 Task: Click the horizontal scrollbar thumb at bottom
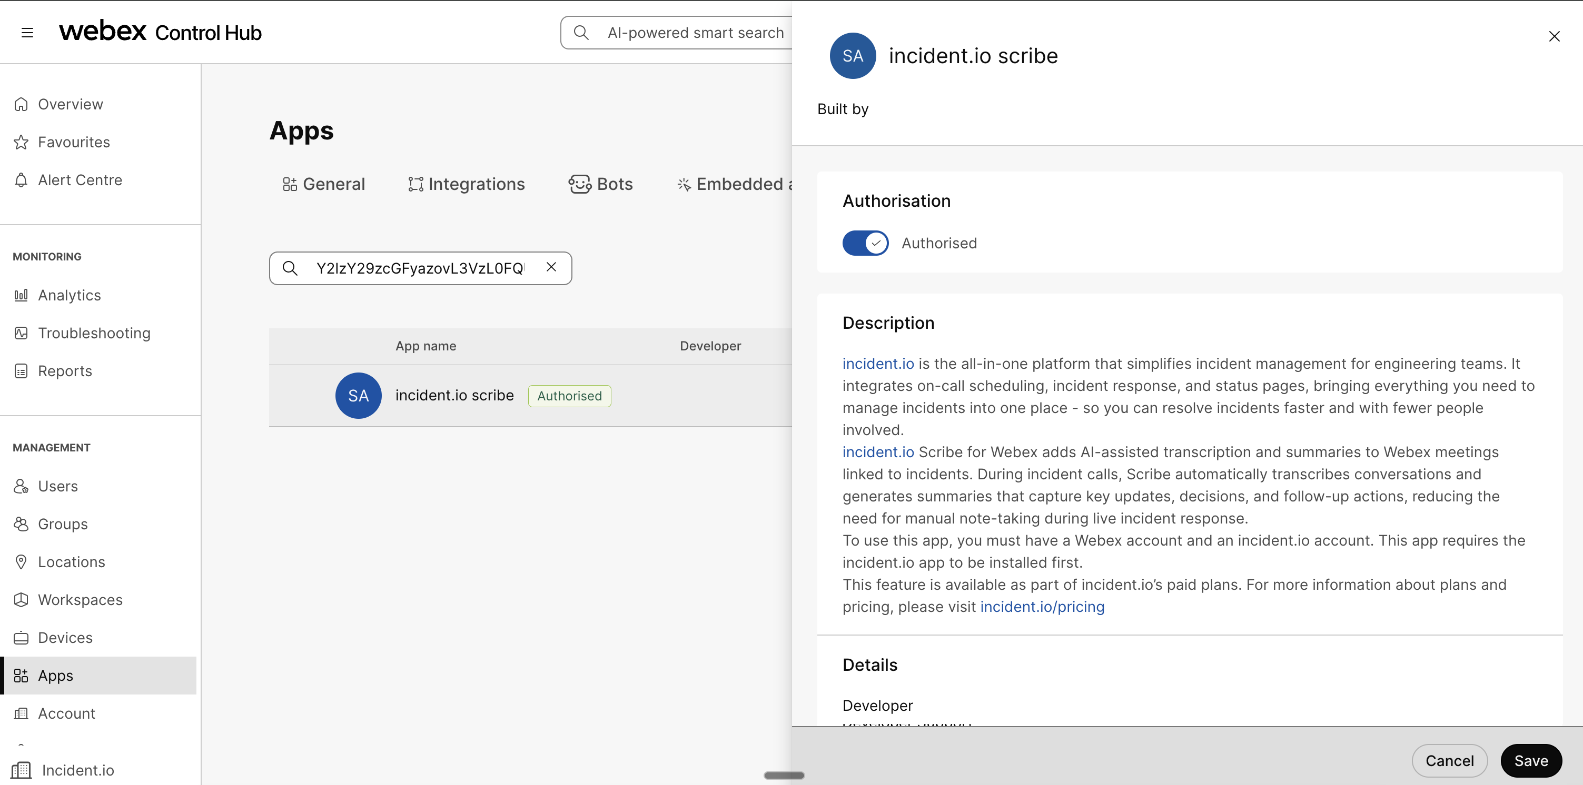click(x=784, y=775)
